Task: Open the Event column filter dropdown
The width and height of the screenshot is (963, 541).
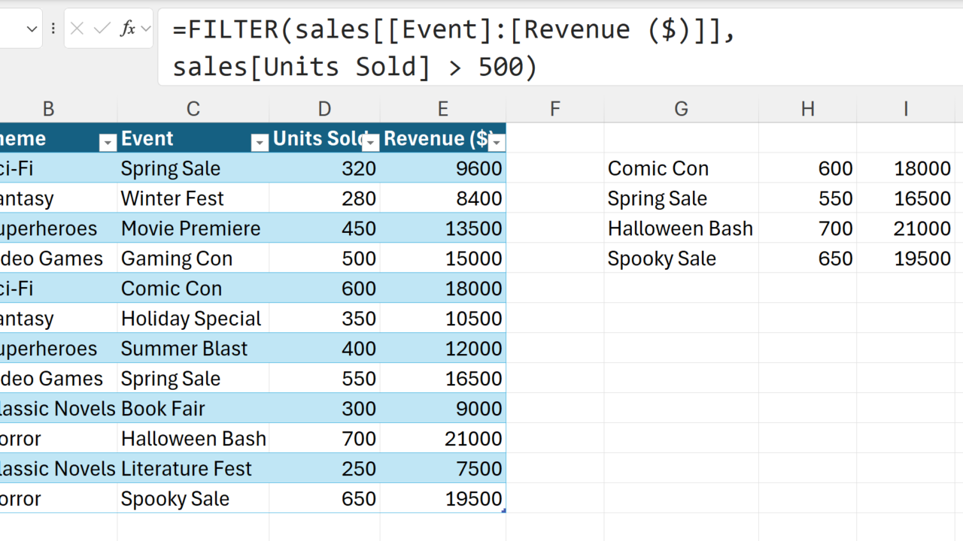Action: pos(260,142)
